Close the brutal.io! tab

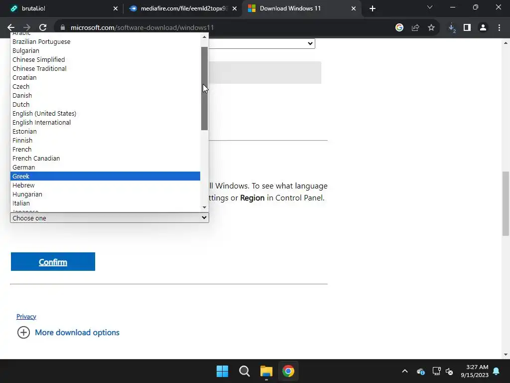(x=116, y=8)
